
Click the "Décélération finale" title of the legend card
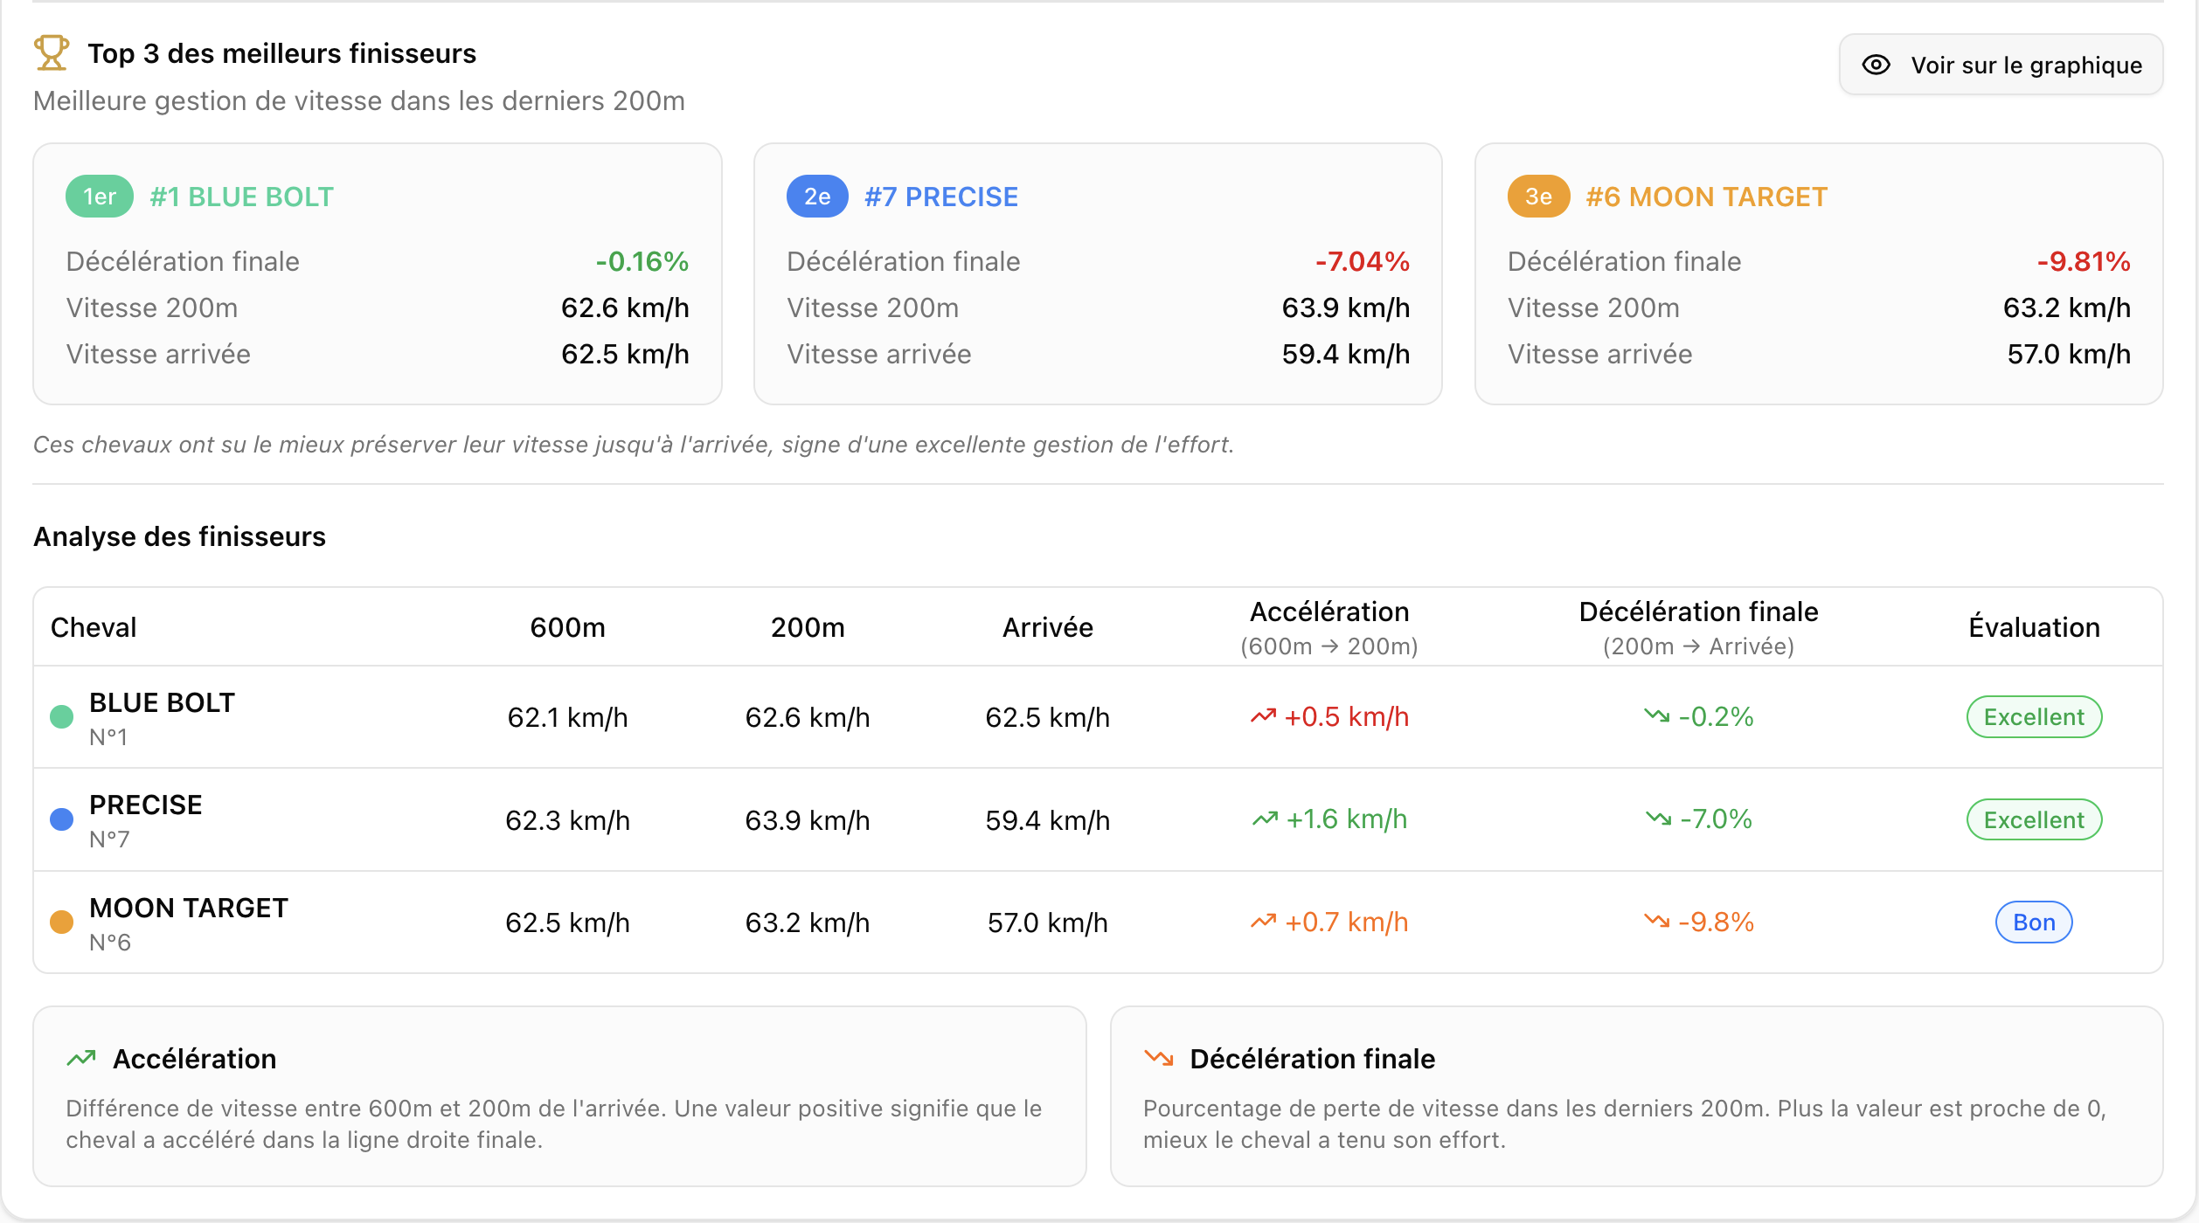point(1313,1059)
